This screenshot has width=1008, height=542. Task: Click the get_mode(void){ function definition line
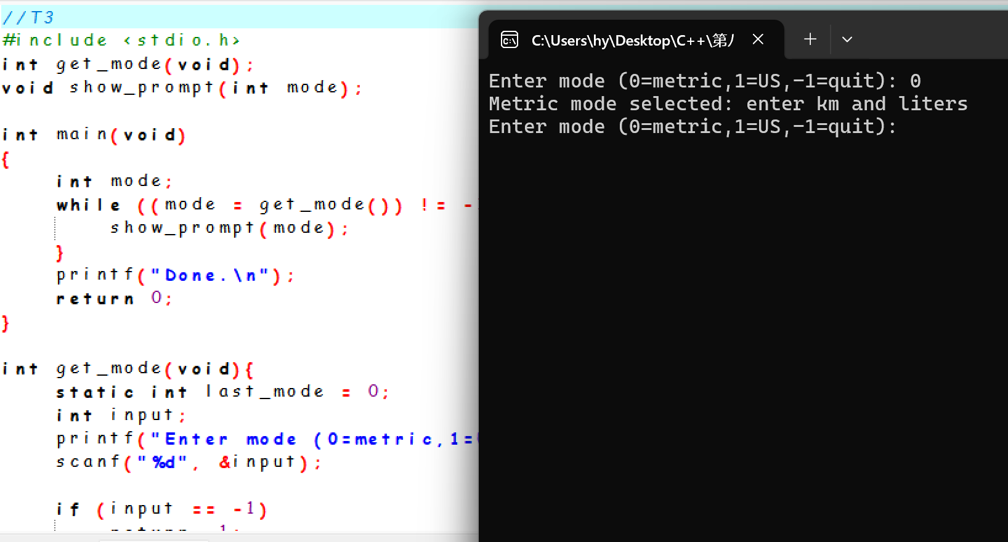[x=128, y=368]
